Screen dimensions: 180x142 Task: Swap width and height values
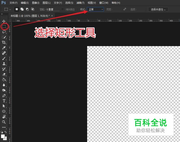coord(125,9)
